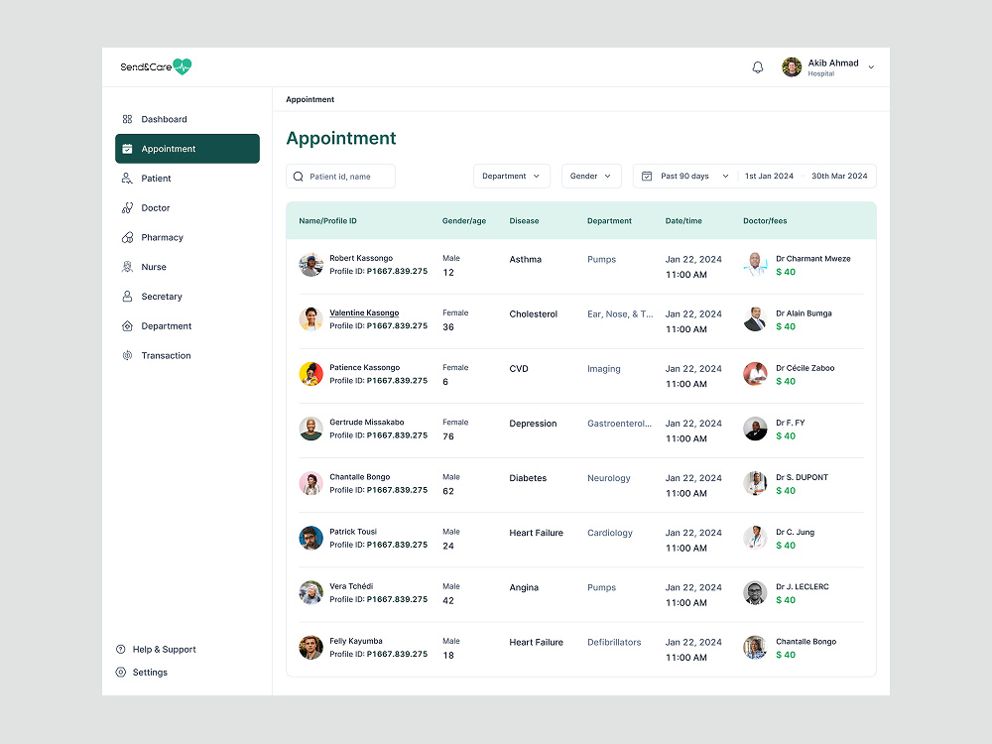Click Dr Alain Bumga doctor avatar

tap(755, 319)
